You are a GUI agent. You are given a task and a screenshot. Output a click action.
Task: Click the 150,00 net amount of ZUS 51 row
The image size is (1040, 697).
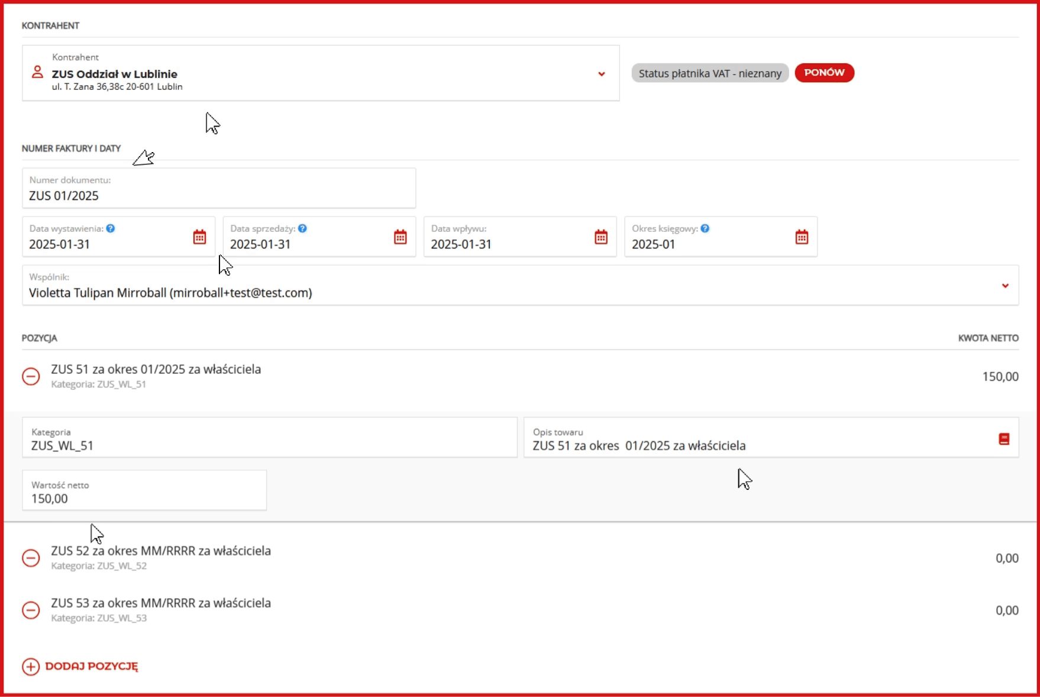click(1000, 377)
